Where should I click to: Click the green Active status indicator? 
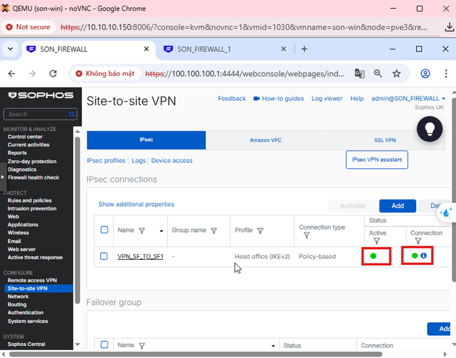coord(373,256)
